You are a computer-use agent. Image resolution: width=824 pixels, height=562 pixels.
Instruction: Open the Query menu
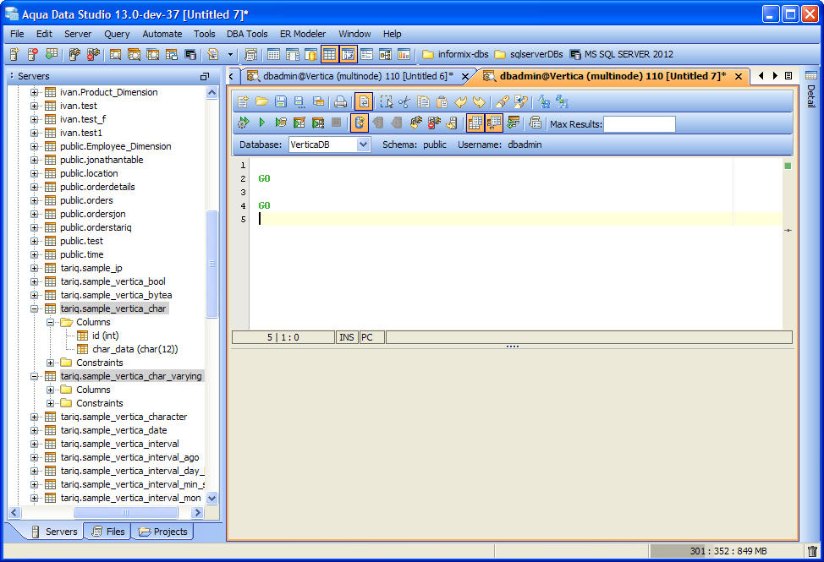(x=117, y=34)
